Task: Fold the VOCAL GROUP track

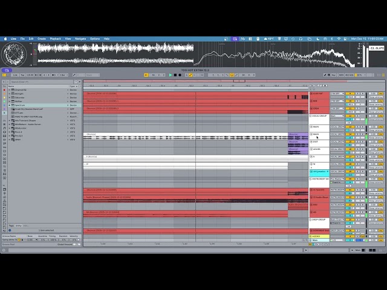Action: pos(310,116)
